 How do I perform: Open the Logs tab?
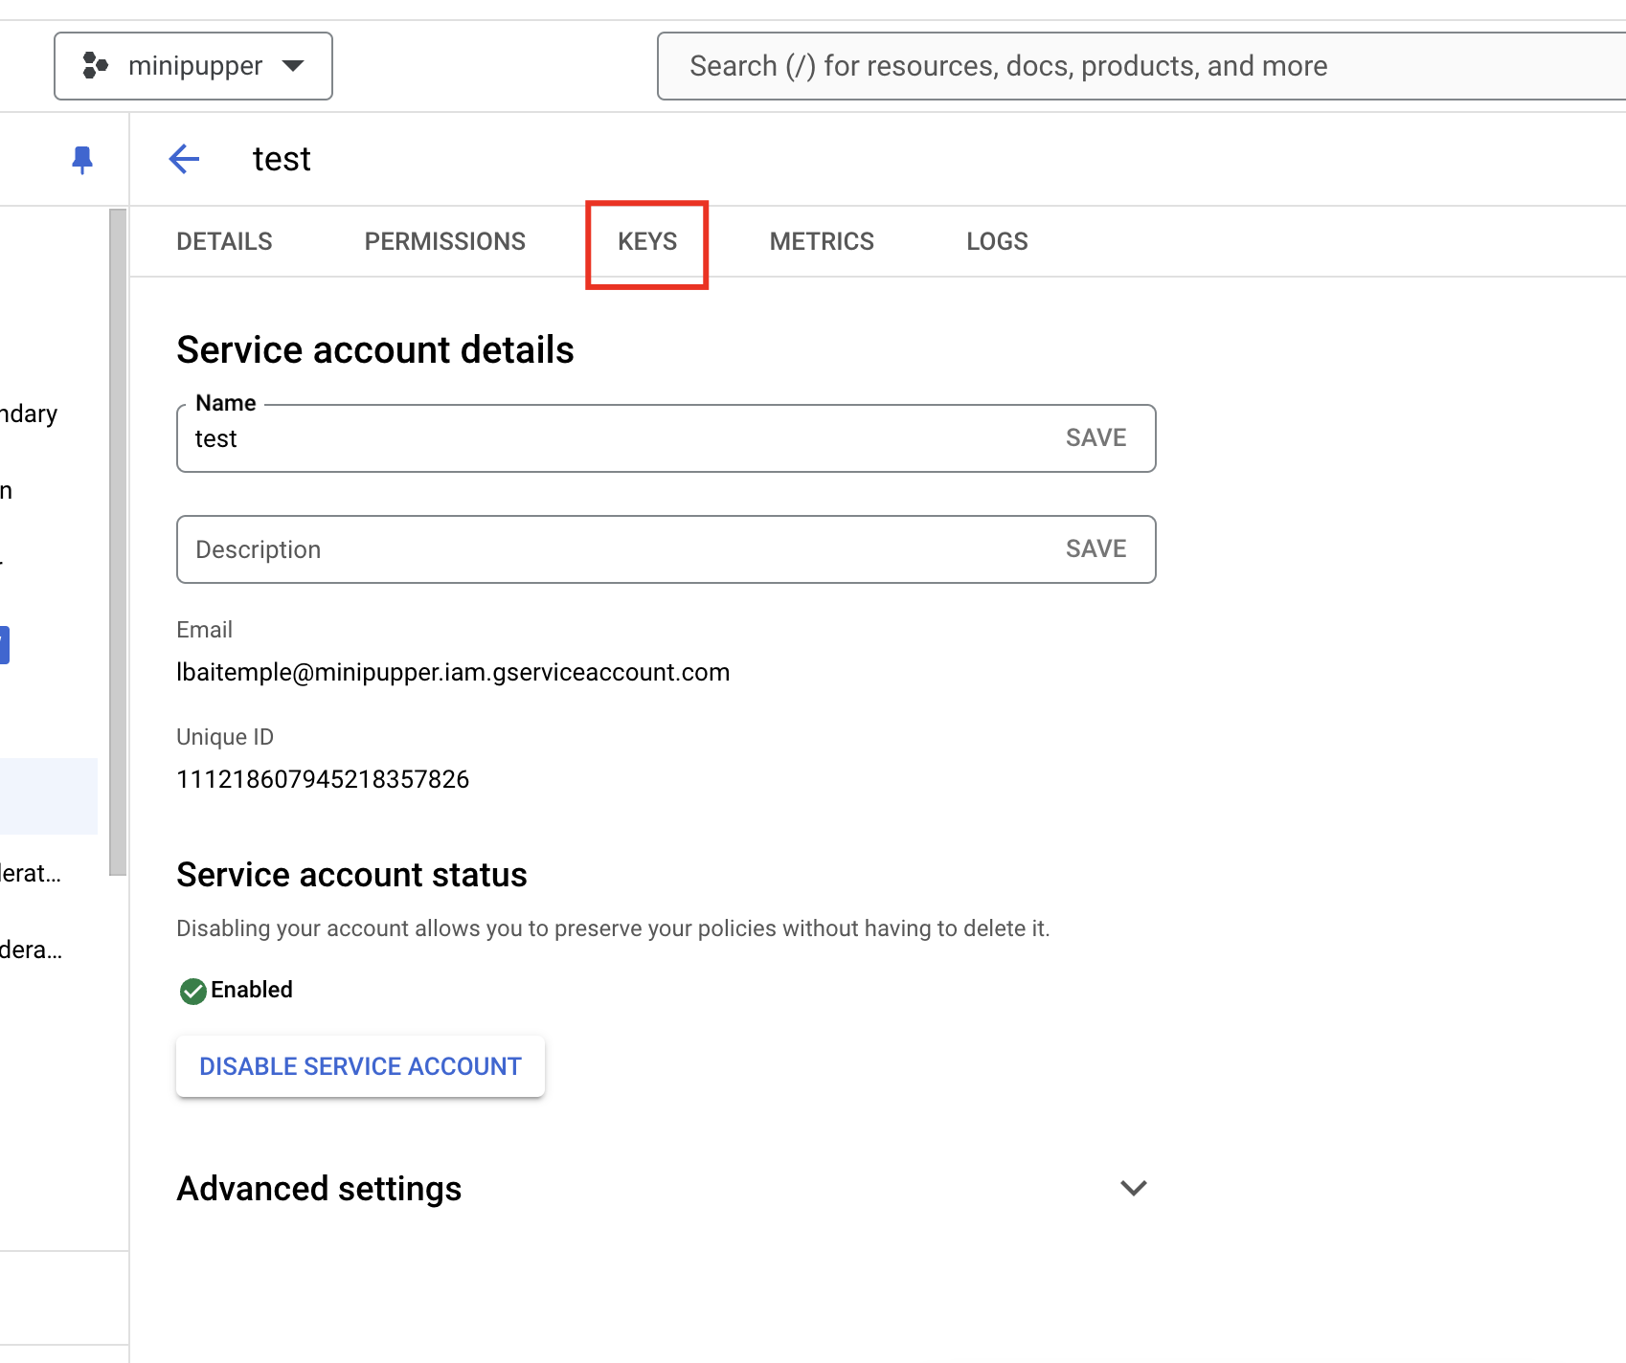(x=997, y=241)
